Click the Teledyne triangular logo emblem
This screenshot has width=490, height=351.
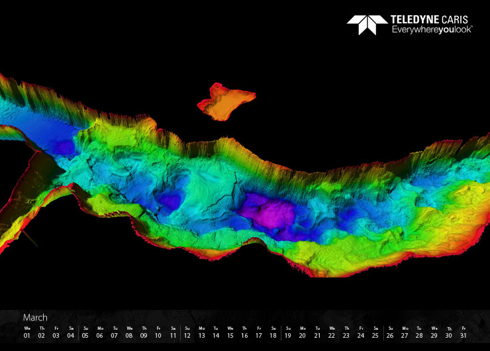(367, 25)
